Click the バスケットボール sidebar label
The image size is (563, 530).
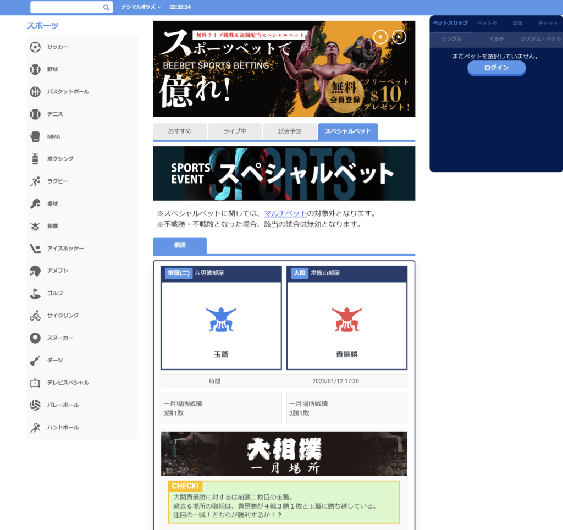(x=68, y=92)
